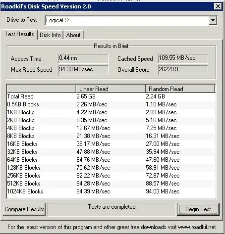Screen dimensions: 225x234
Task: Click the www.roadkil.net footer text
Action: coord(197,227)
